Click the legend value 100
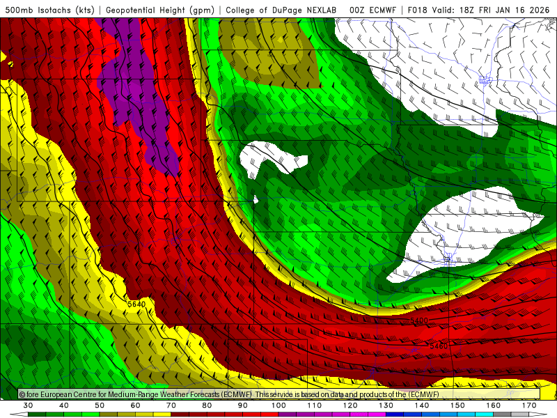This screenshot has width=557, height=418. (279, 405)
